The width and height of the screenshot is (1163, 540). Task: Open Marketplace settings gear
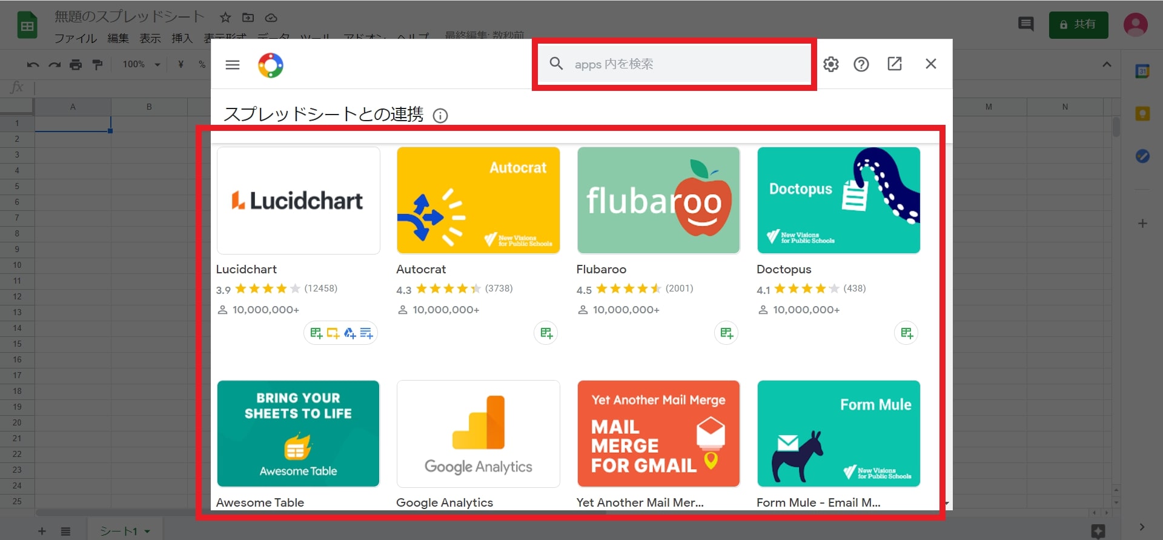tap(831, 64)
